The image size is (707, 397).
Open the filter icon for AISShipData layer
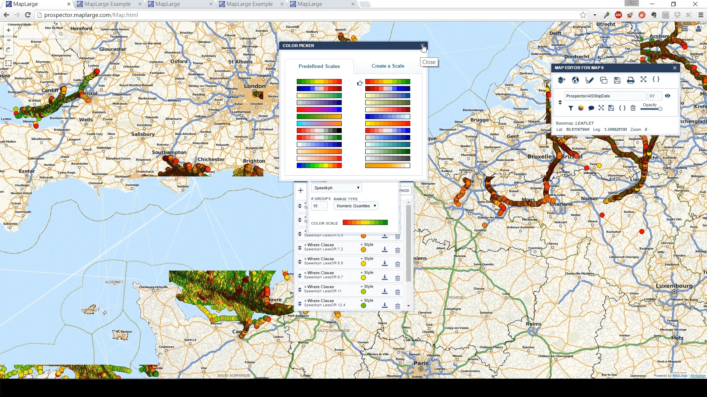[571, 108]
